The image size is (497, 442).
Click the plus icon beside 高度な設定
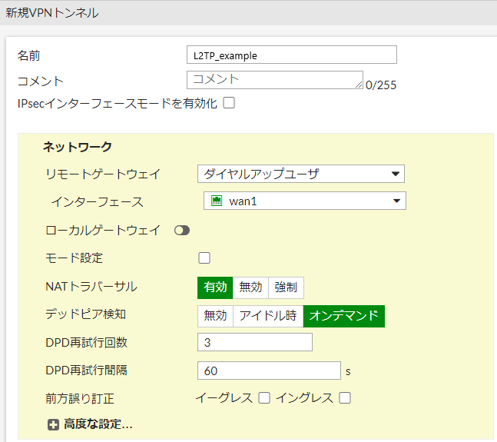53,424
